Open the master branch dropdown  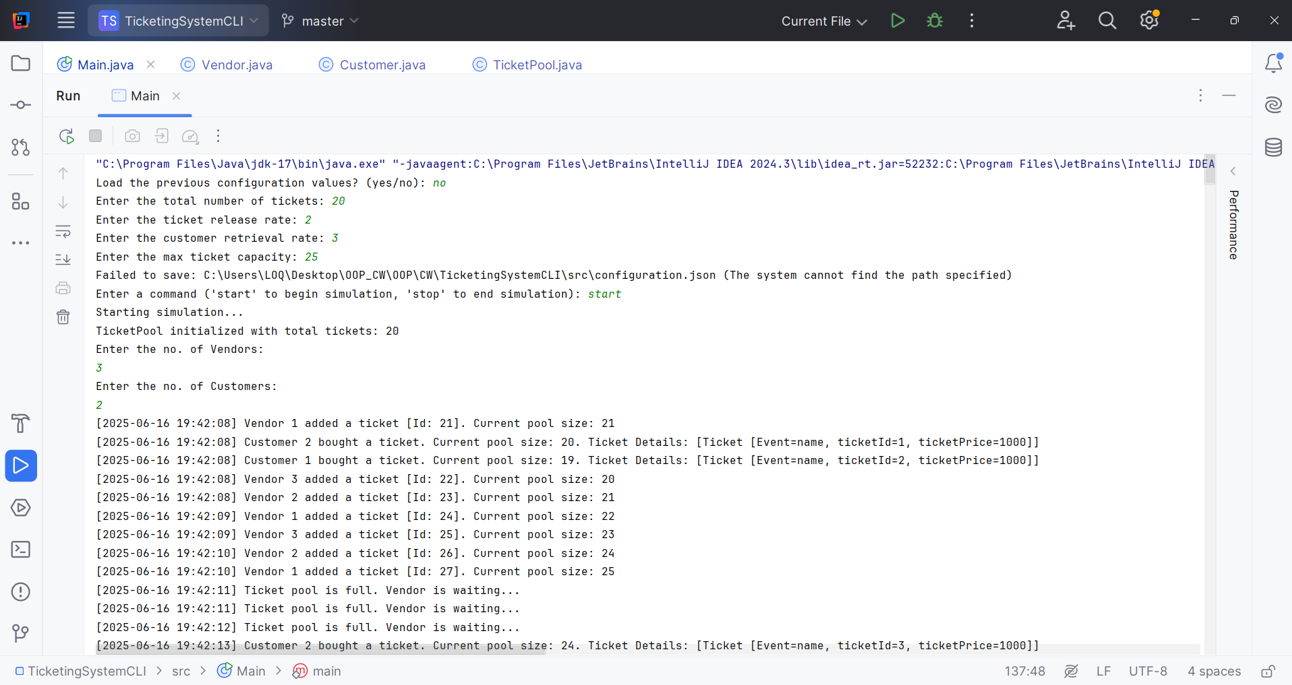[x=319, y=21]
